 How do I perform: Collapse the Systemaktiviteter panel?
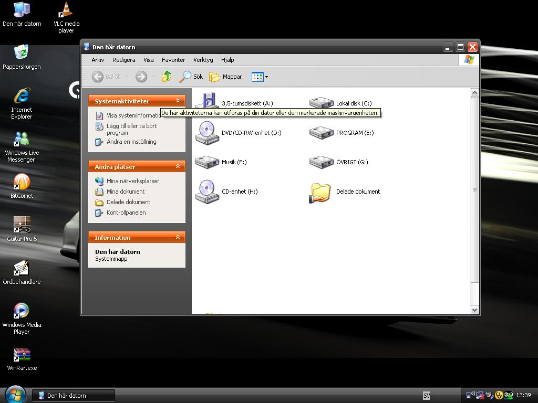[x=178, y=101]
